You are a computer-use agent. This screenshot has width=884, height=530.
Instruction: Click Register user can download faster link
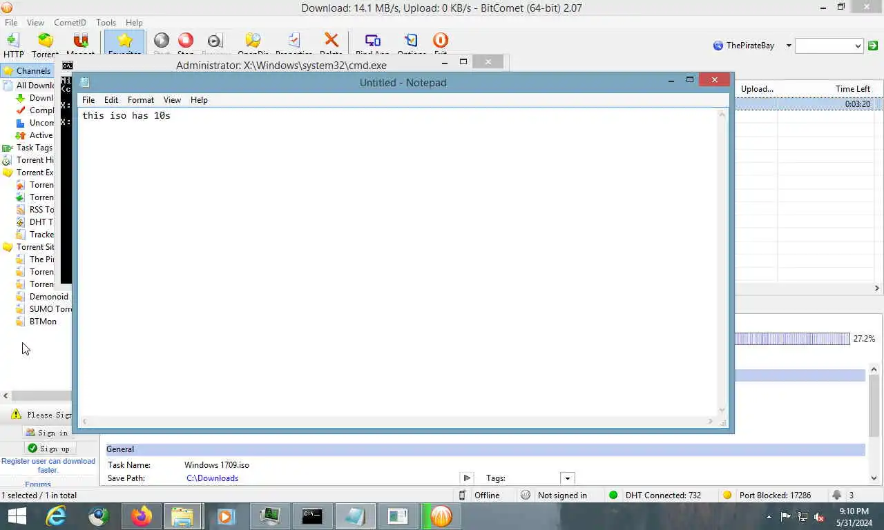click(48, 465)
